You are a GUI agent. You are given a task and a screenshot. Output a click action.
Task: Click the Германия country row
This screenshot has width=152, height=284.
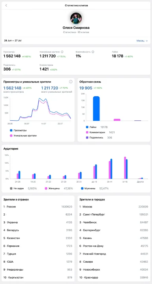click(x=38, y=246)
